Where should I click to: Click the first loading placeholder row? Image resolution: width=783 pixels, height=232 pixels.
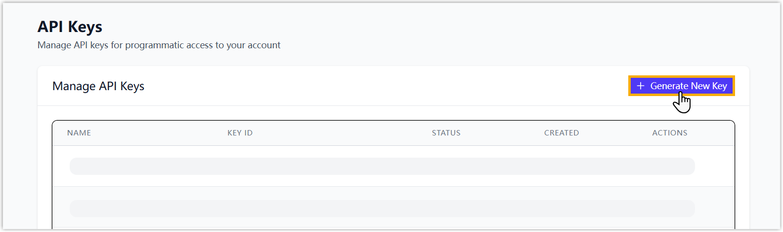tap(382, 166)
